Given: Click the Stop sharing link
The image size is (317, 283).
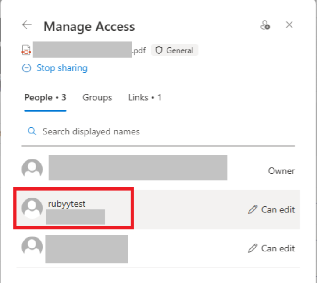Looking at the screenshot, I should [62, 68].
